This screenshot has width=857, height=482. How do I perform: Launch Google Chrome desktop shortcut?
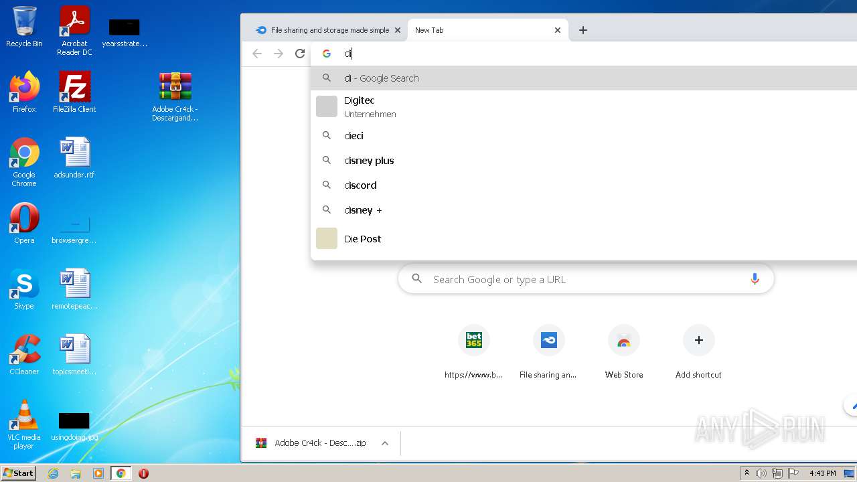(x=24, y=162)
